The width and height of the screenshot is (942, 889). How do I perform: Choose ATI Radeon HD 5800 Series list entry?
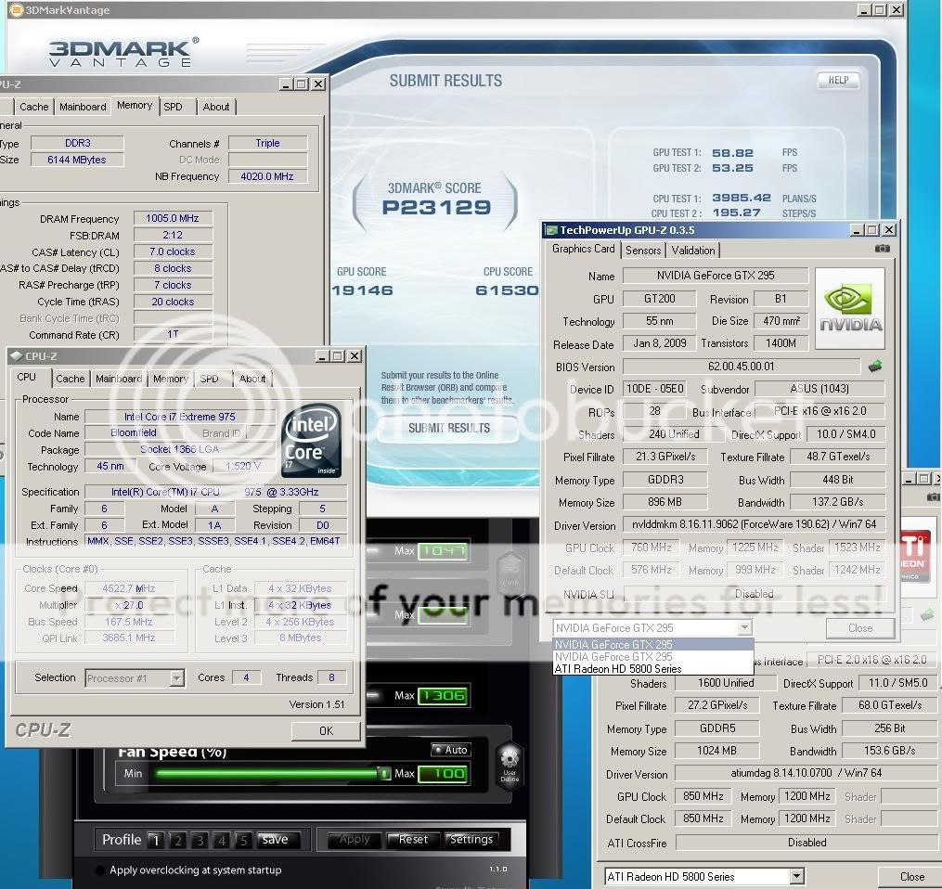click(618, 668)
